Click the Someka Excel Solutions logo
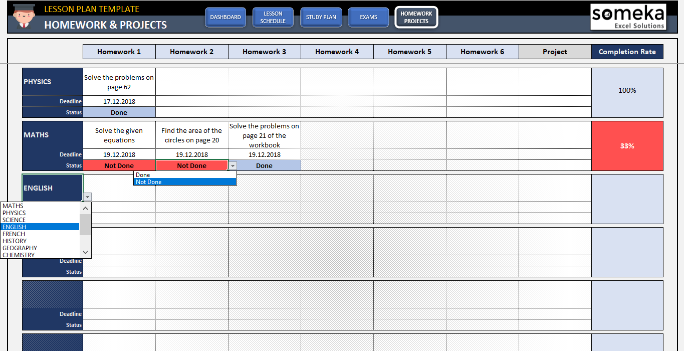Screen dimensions: 684x351 (x=628, y=17)
